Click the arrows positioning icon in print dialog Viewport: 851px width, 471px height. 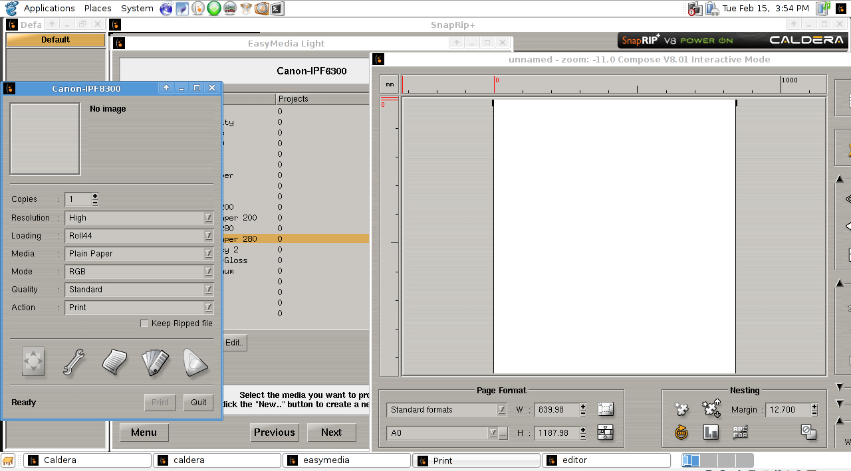point(33,362)
